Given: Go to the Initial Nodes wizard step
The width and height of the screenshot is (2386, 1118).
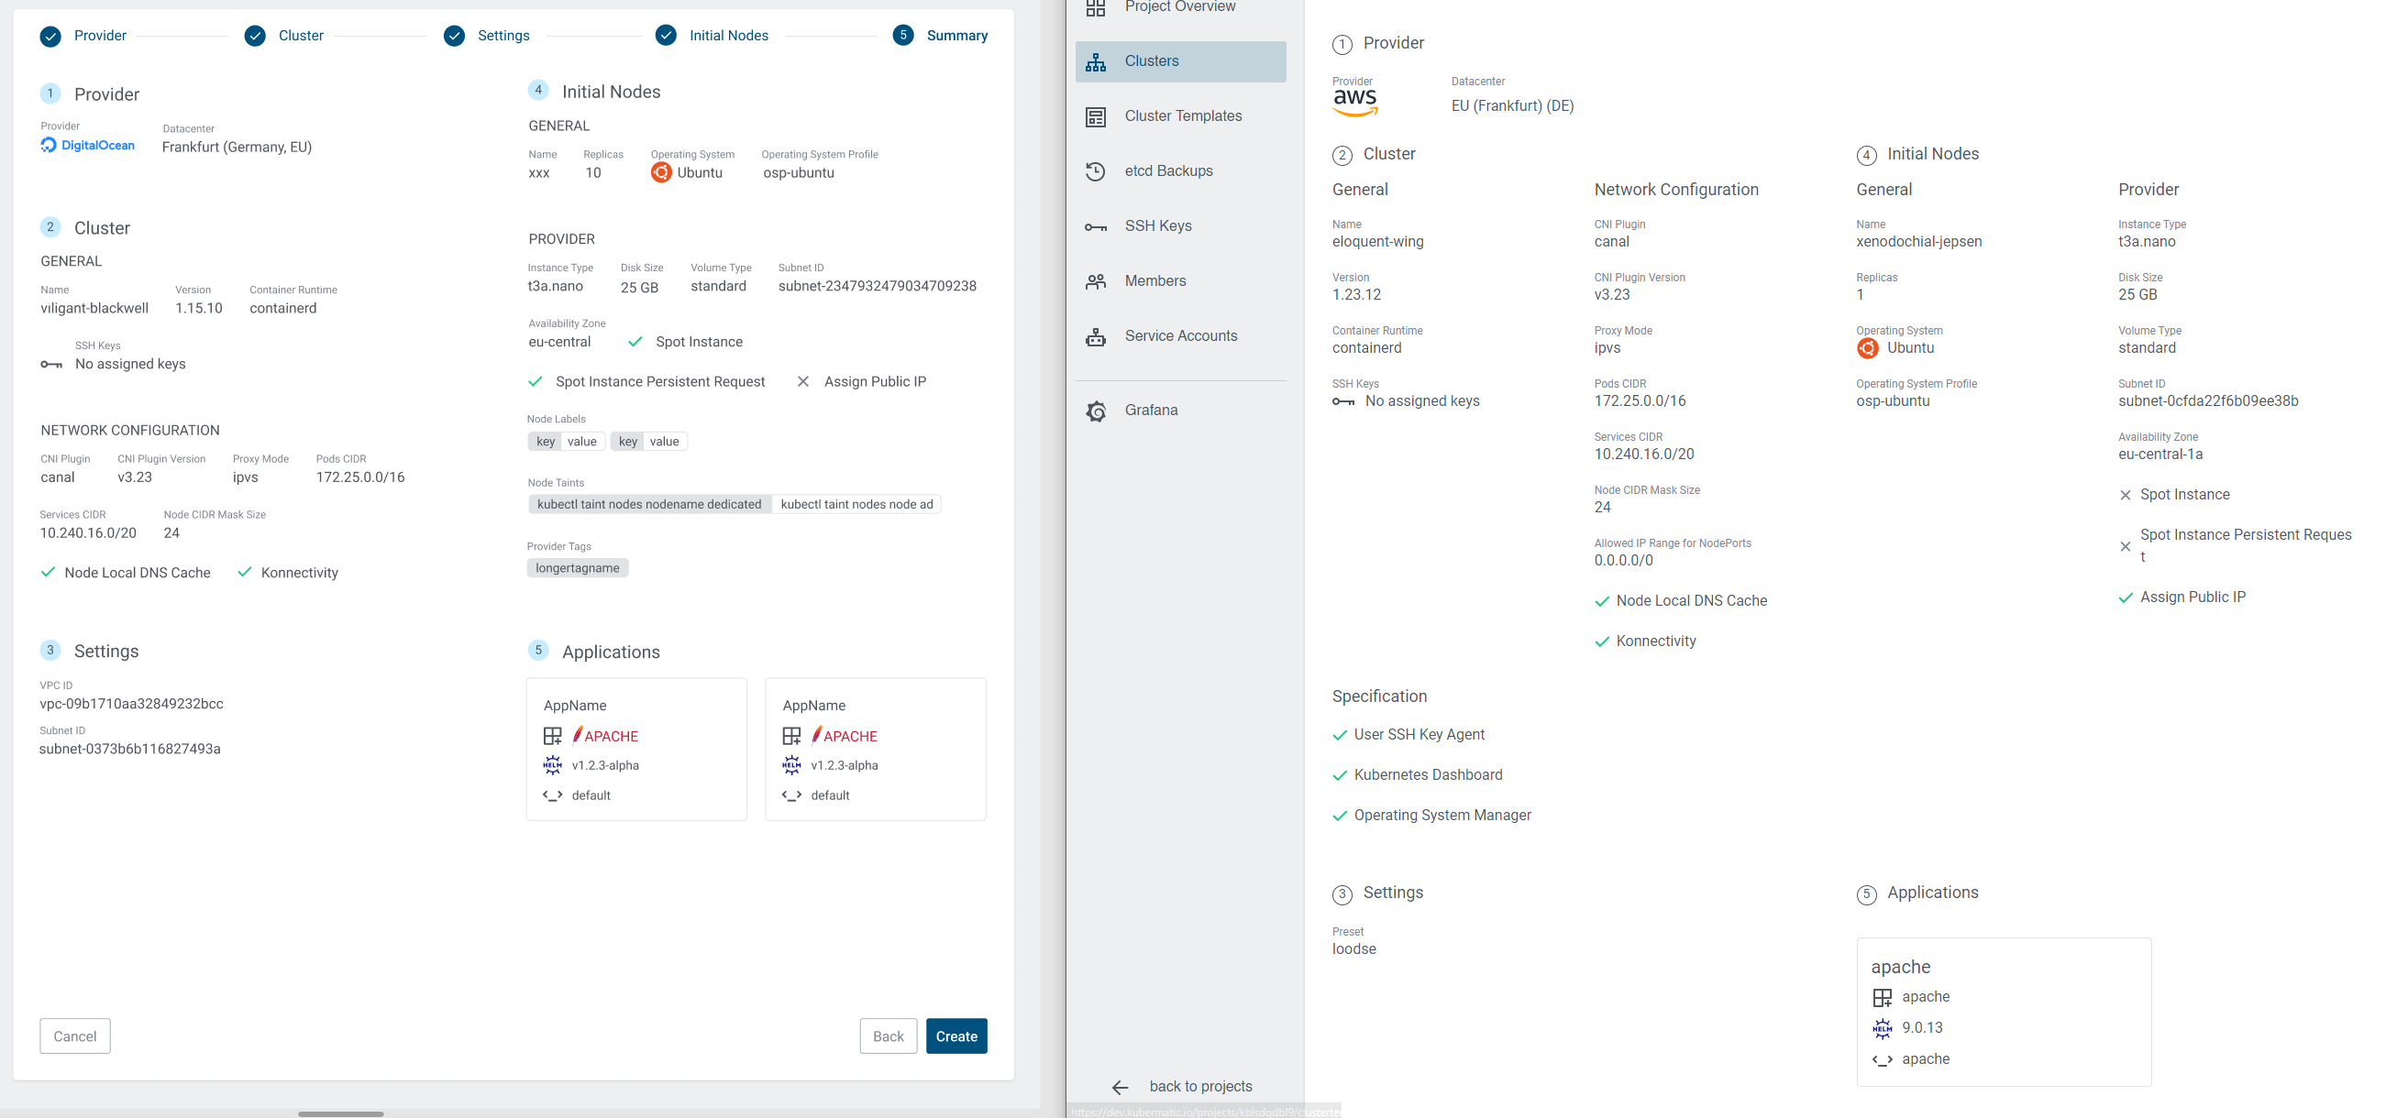Looking at the screenshot, I should click(x=712, y=36).
